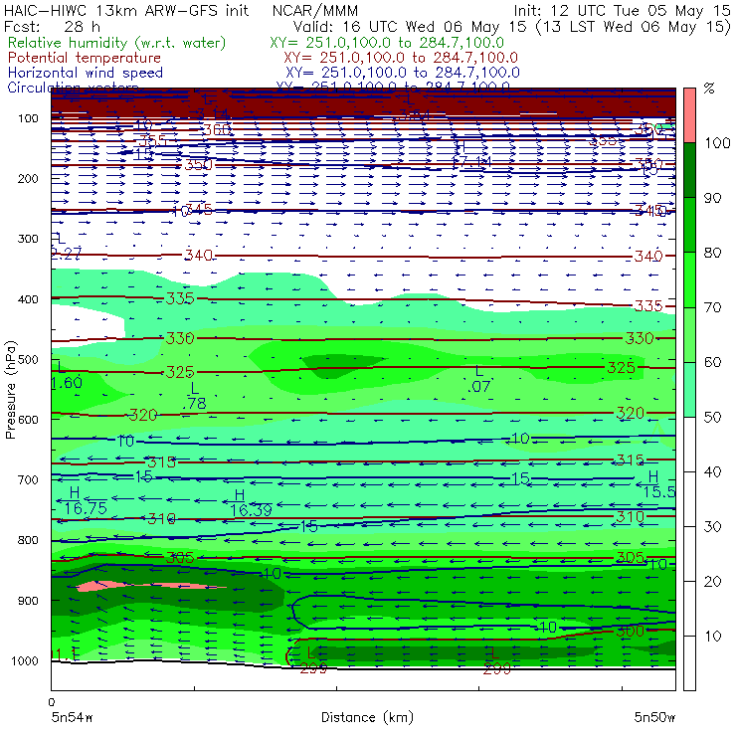
Task: Click the '200' pressure axis tick label
Action: [28, 178]
